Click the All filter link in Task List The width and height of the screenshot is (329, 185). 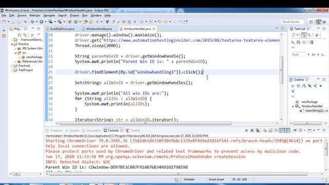pyautogui.click(x=313, y=54)
